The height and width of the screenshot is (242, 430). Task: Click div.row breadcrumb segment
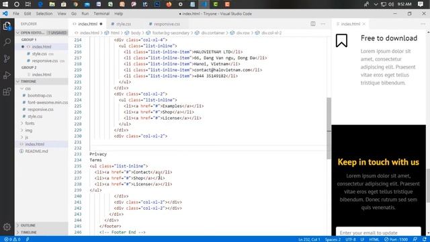(243, 33)
